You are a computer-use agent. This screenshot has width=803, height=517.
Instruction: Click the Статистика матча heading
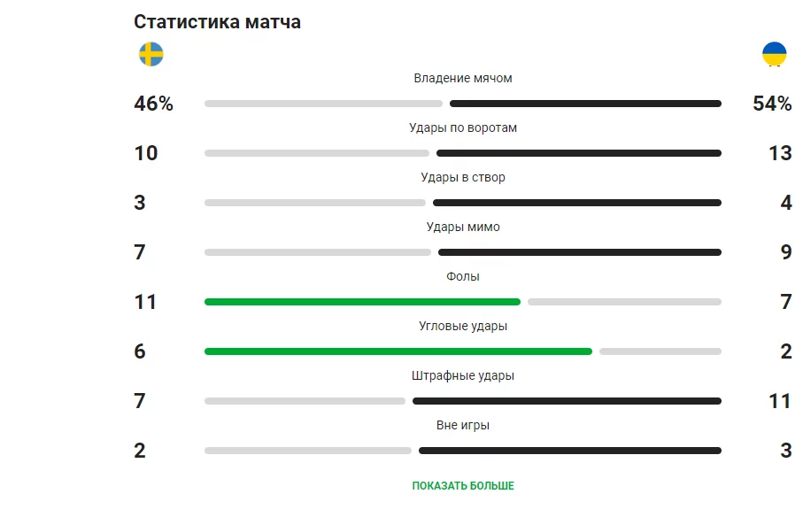(x=218, y=22)
